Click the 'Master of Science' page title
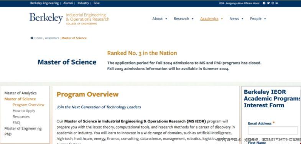 (x=67, y=62)
